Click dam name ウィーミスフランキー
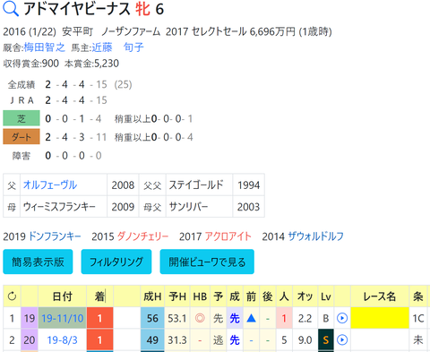Viewport: 430px width, 352px height. click(x=59, y=207)
